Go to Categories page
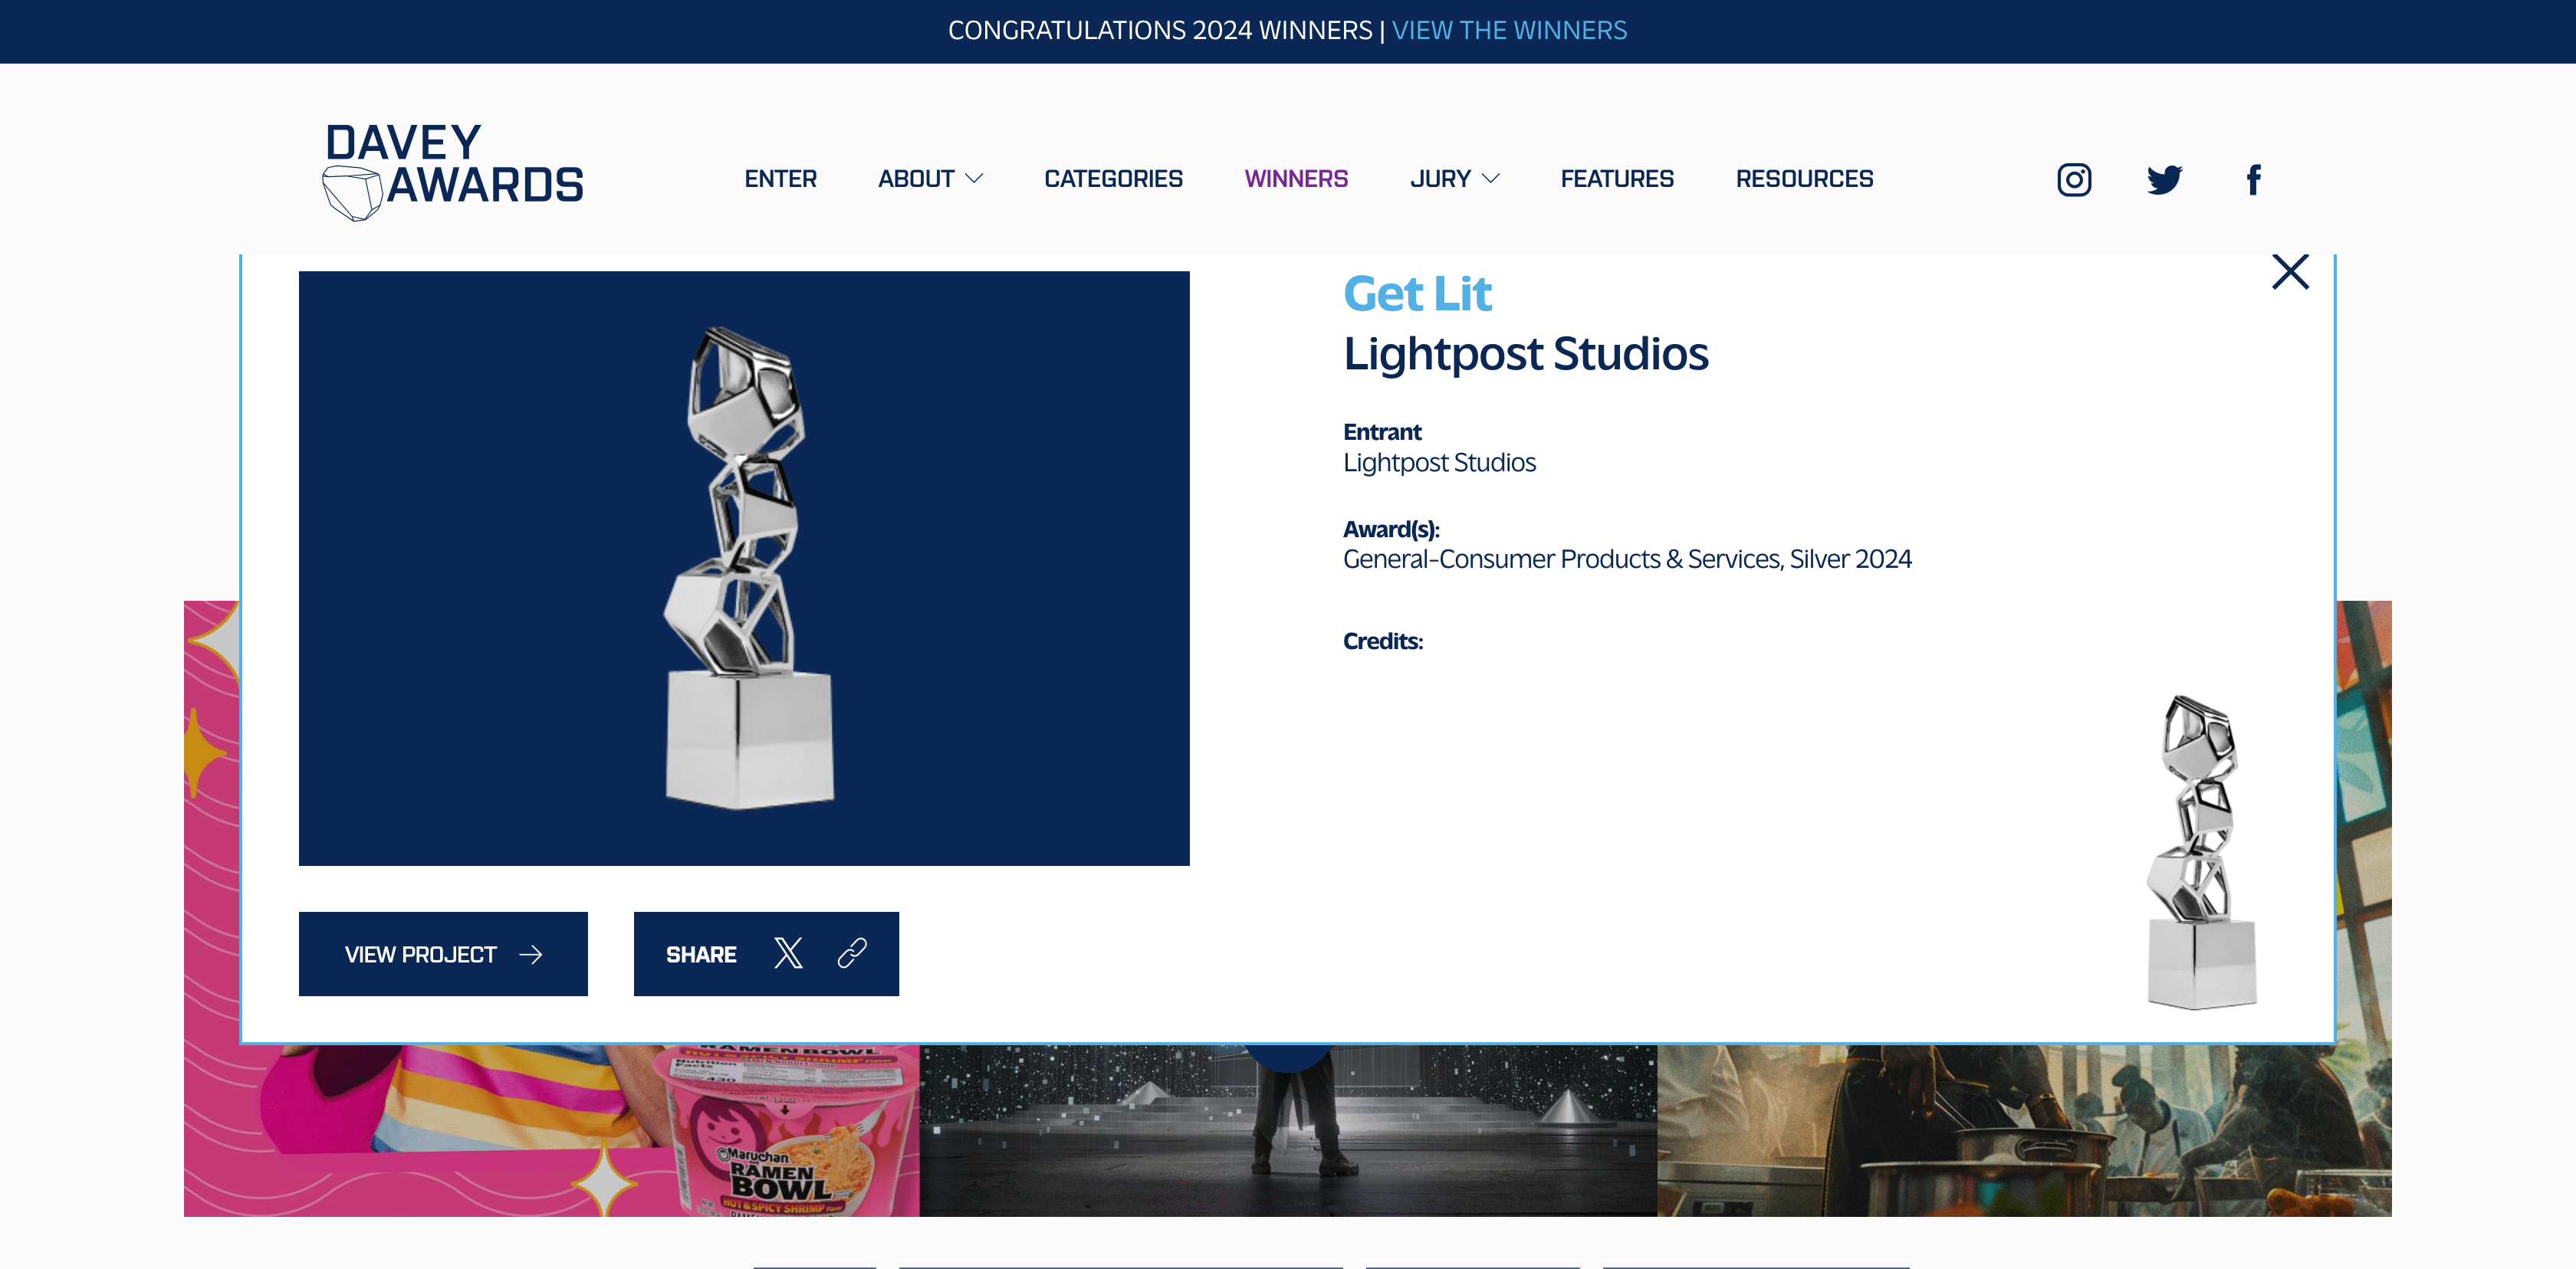Screen dimensions: 2576x1269 pyautogui.click(x=1113, y=179)
